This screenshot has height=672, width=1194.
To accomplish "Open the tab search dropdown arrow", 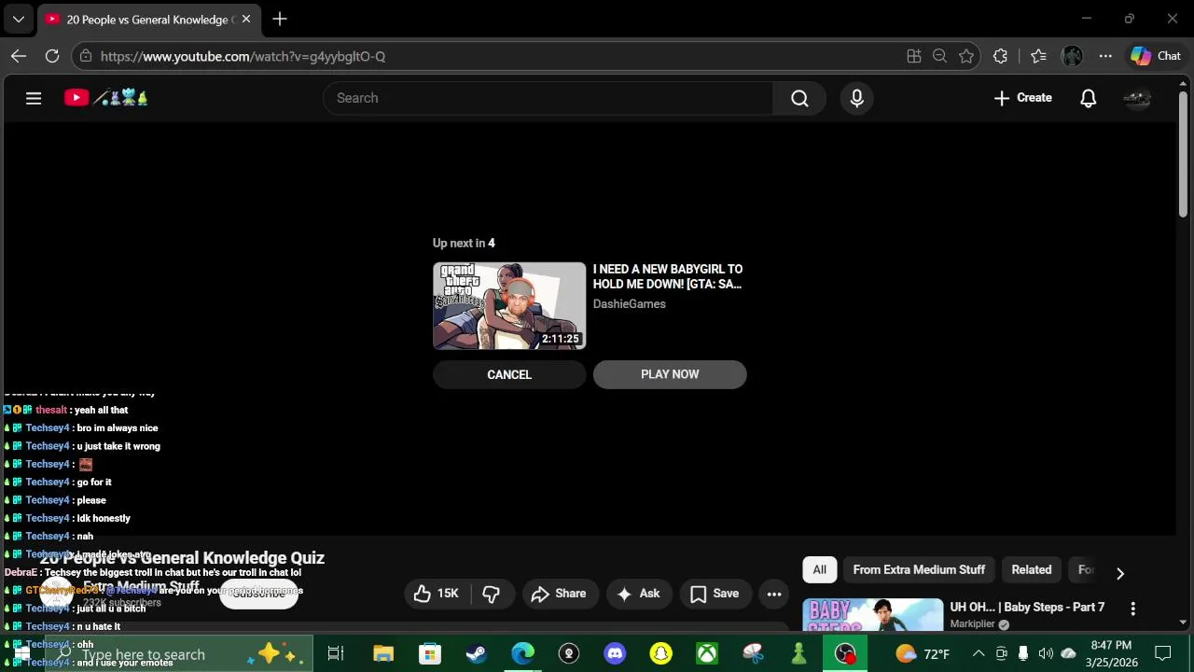I will [x=18, y=19].
